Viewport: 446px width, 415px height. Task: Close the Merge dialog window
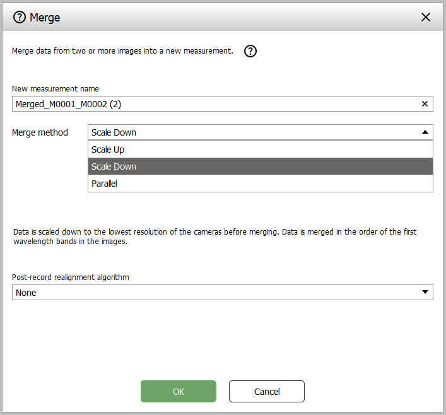[x=426, y=17]
